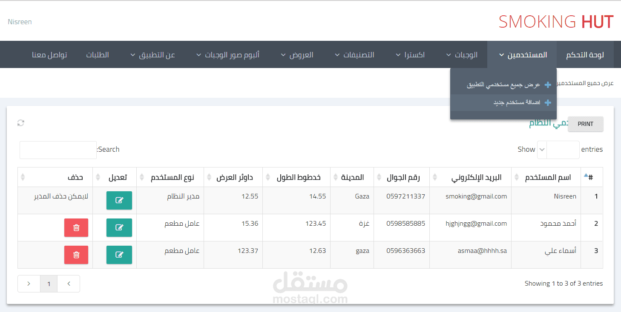
Task: Click the refresh icon in panel header
Action: (x=20, y=123)
